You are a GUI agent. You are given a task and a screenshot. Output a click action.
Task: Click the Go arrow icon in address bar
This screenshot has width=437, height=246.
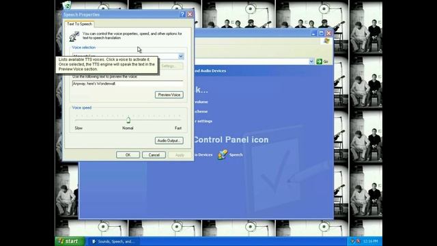[x=319, y=61]
